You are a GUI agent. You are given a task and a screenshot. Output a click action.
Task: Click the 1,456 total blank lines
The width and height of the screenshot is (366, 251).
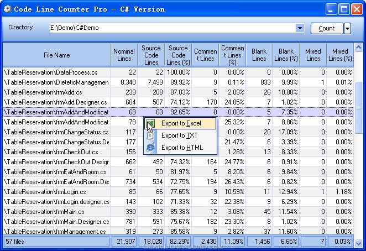click(259, 242)
